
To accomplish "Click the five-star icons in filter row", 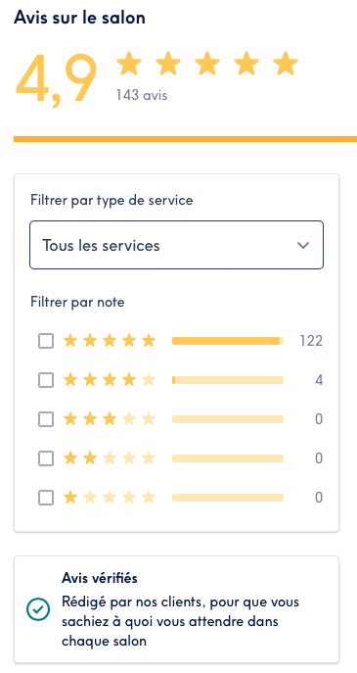I will (110, 341).
